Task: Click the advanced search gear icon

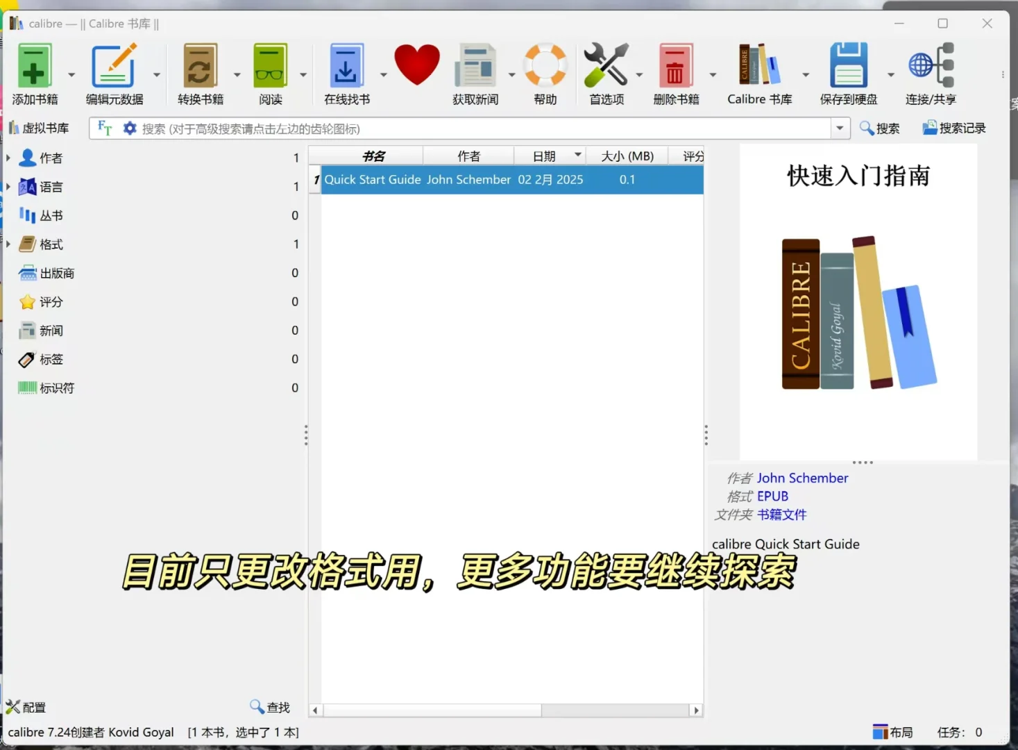Action: tap(130, 128)
